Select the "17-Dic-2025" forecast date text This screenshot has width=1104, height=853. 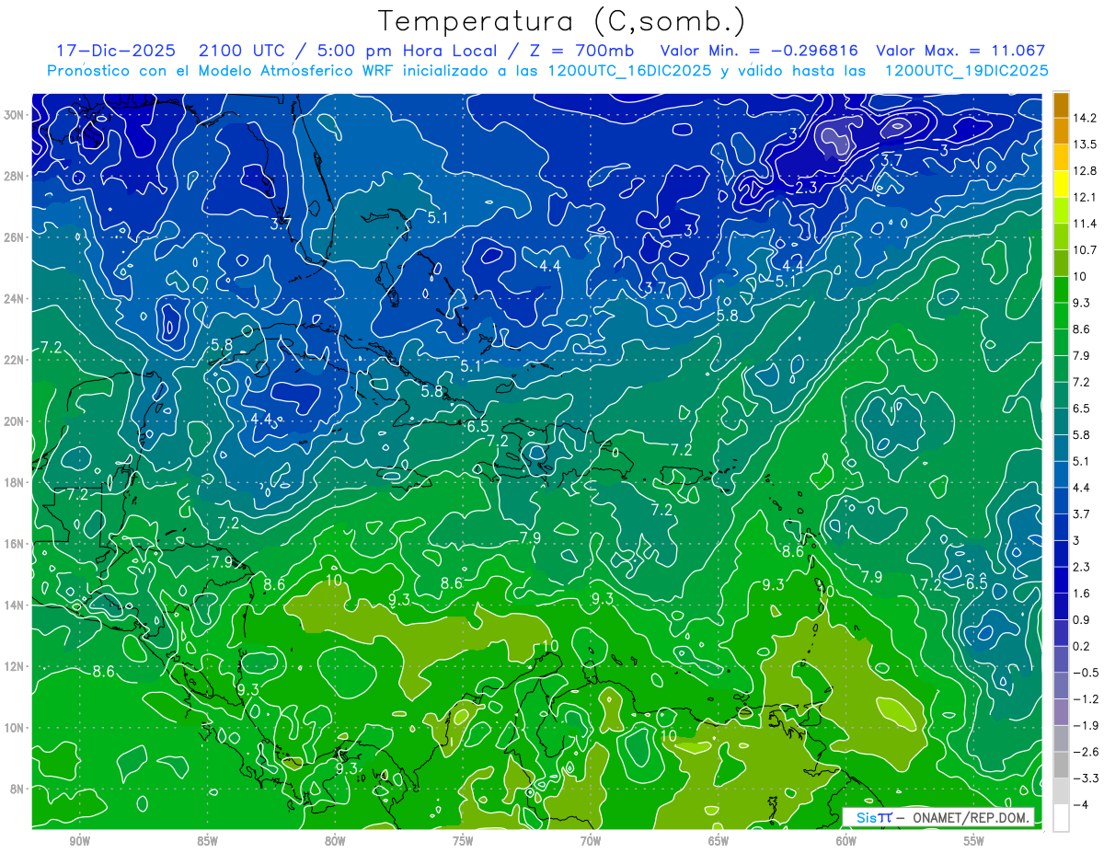(x=114, y=51)
